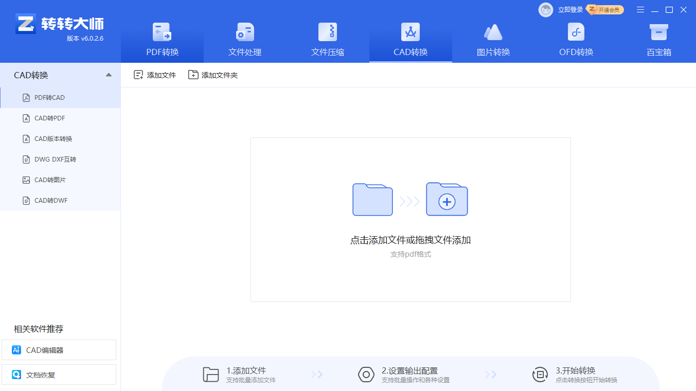The width and height of the screenshot is (696, 391).
Task: Open the 文件压缩 compression tool
Action: click(328, 39)
